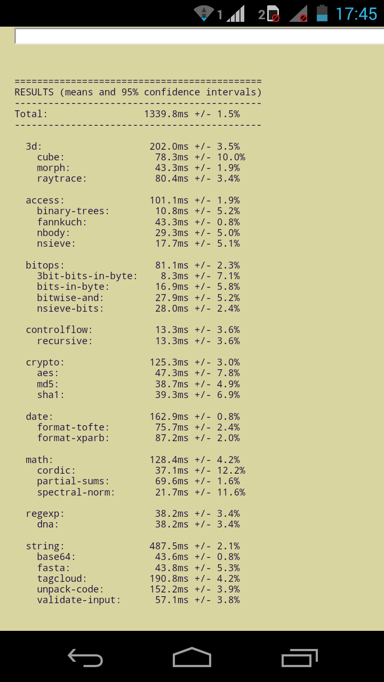The width and height of the screenshot is (384, 682).
Task: Tap the battery level icon
Action: pyautogui.click(x=322, y=13)
